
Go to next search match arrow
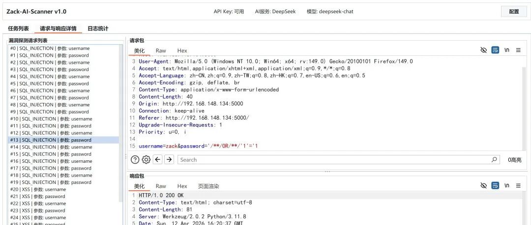pos(169,159)
